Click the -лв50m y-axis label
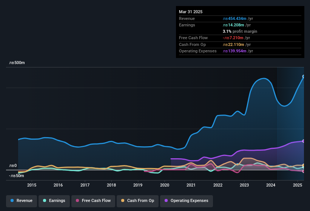Viewport: 310px width, 211px height. pyautogui.click(x=16, y=176)
